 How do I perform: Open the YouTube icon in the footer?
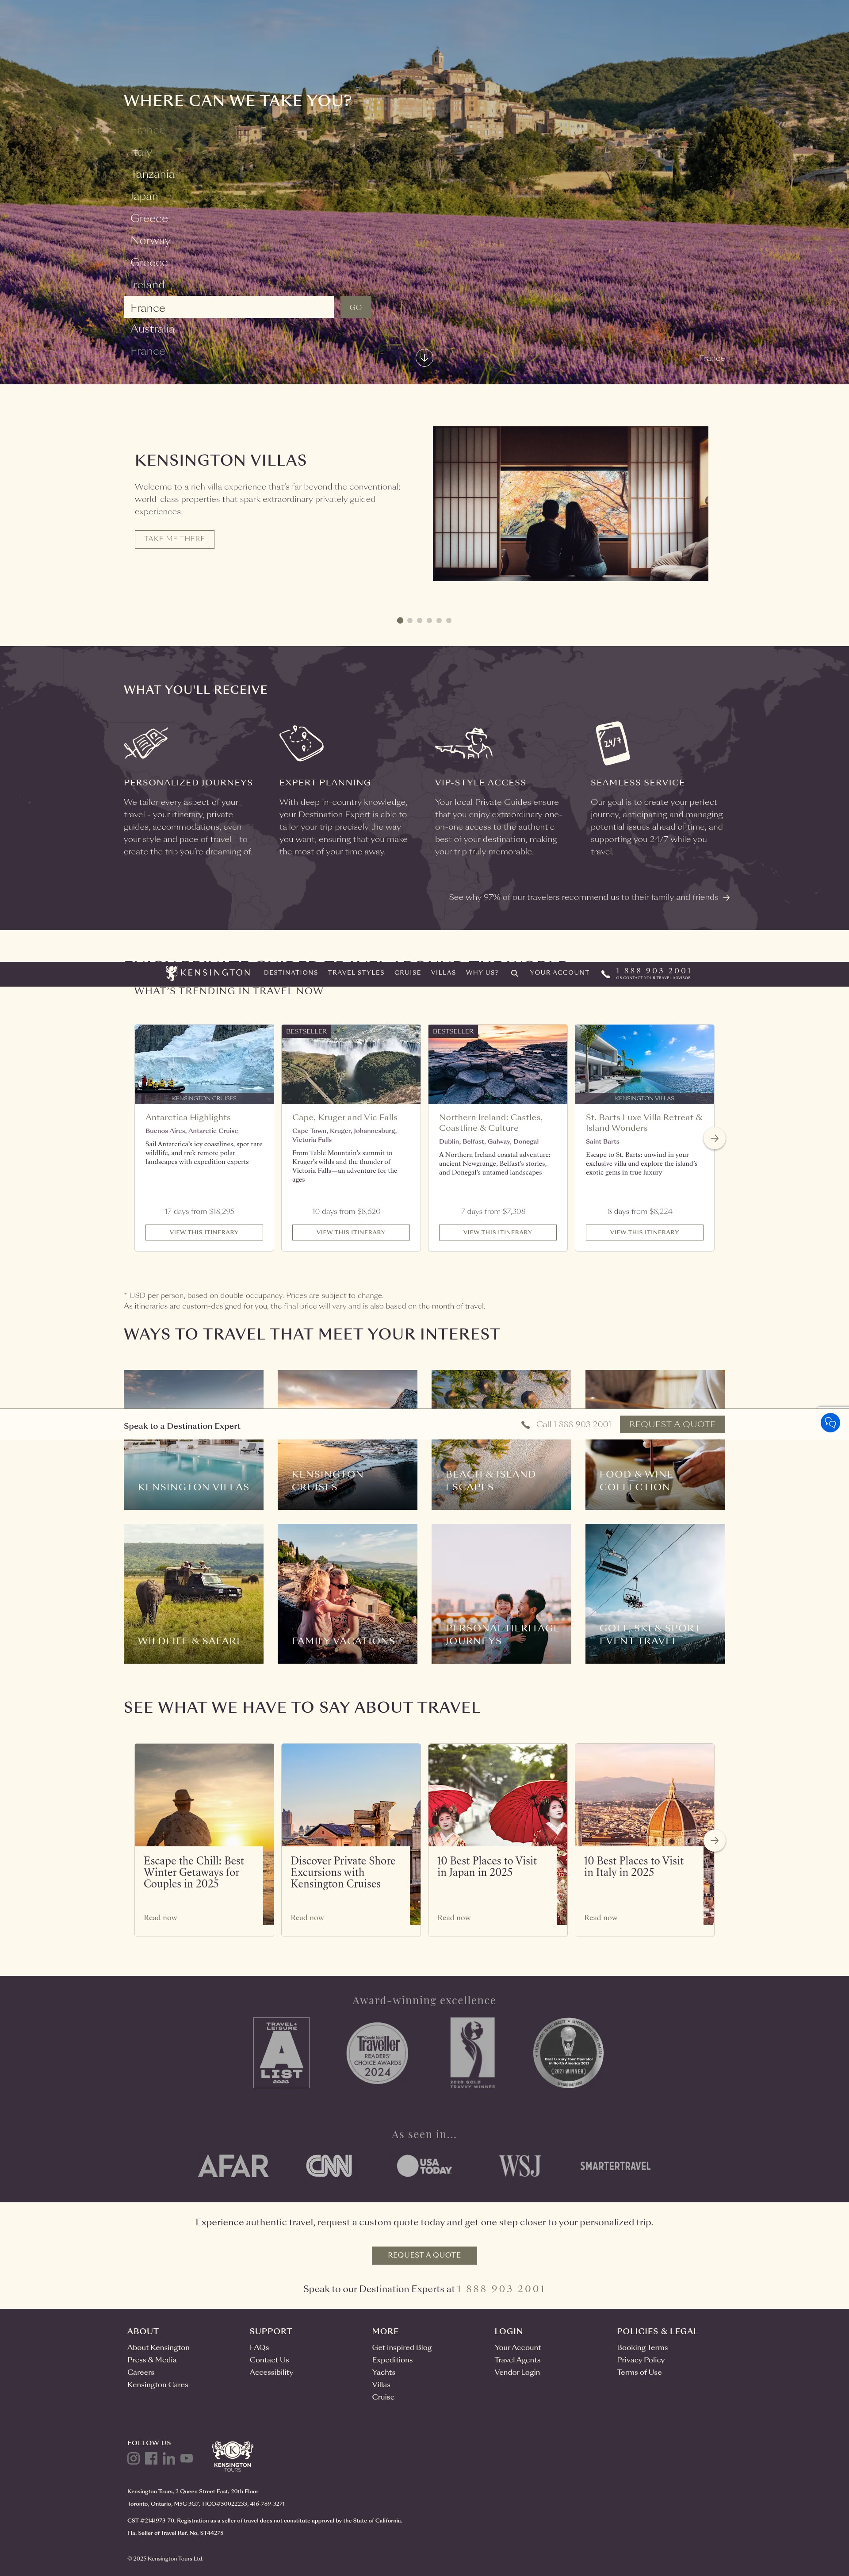click(x=187, y=2458)
